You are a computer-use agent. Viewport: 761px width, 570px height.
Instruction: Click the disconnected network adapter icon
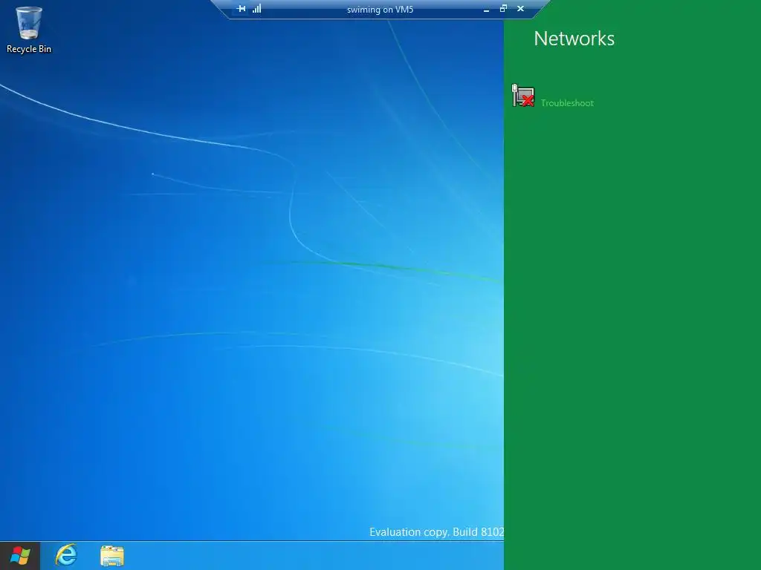click(x=523, y=96)
